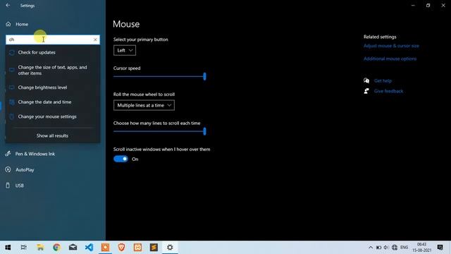This screenshot has height=254, width=451.
Task: Click the lines-to-scroll slider handle
Action: point(204,131)
